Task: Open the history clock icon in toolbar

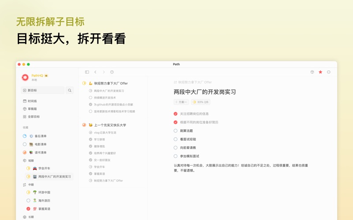Action: (112, 72)
